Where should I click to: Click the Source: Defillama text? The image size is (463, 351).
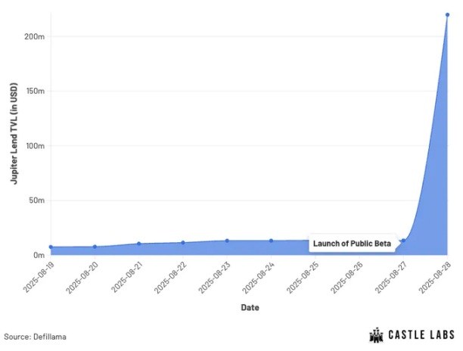[35, 337]
